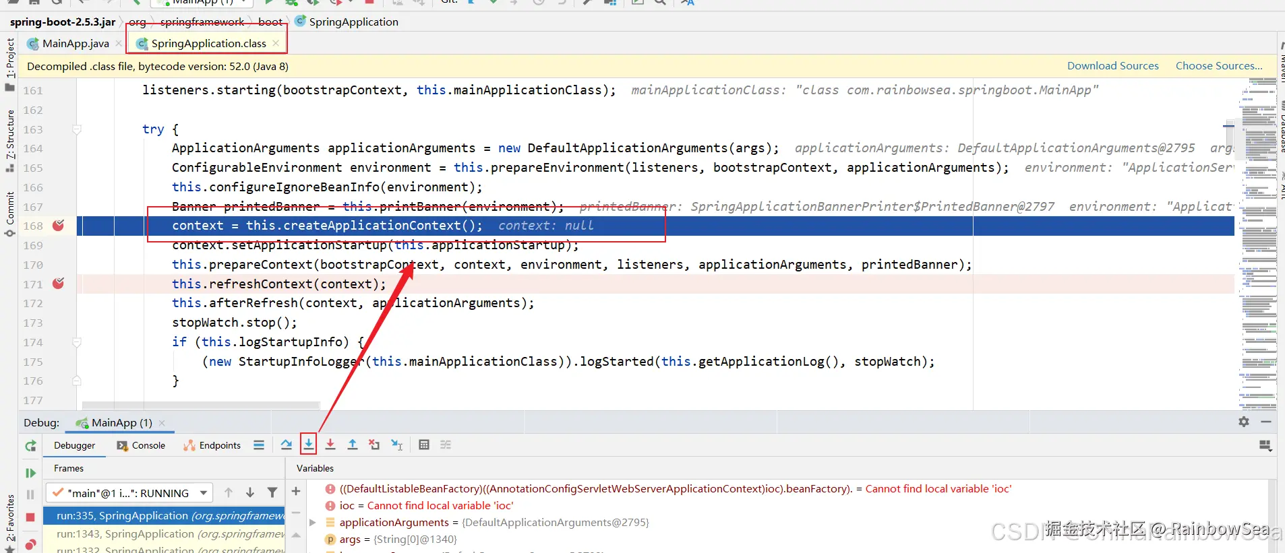The width and height of the screenshot is (1285, 553).
Task: Open debug panel settings gear
Action: coord(1244,422)
